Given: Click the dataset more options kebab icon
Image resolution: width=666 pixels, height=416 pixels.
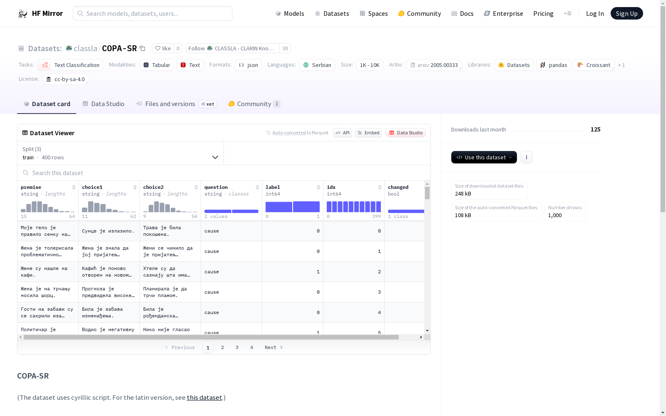Looking at the screenshot, I should (527, 157).
